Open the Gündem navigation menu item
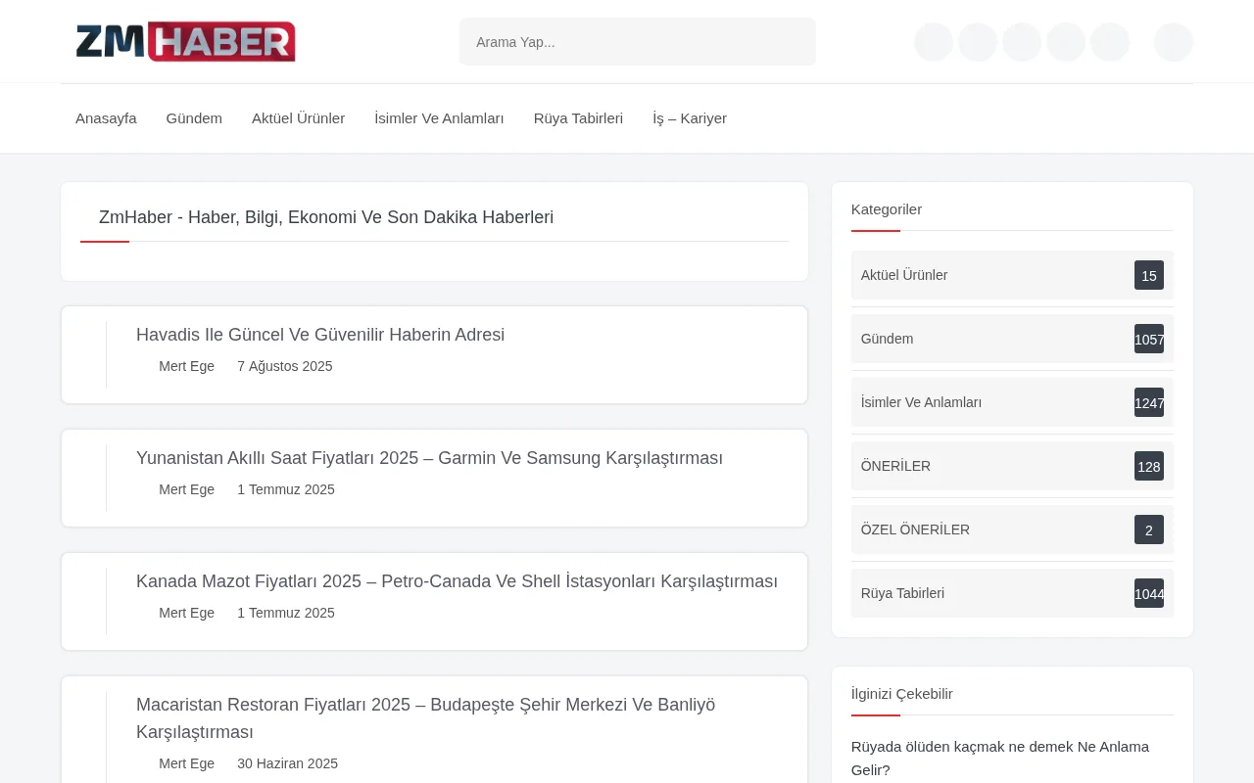 (194, 117)
